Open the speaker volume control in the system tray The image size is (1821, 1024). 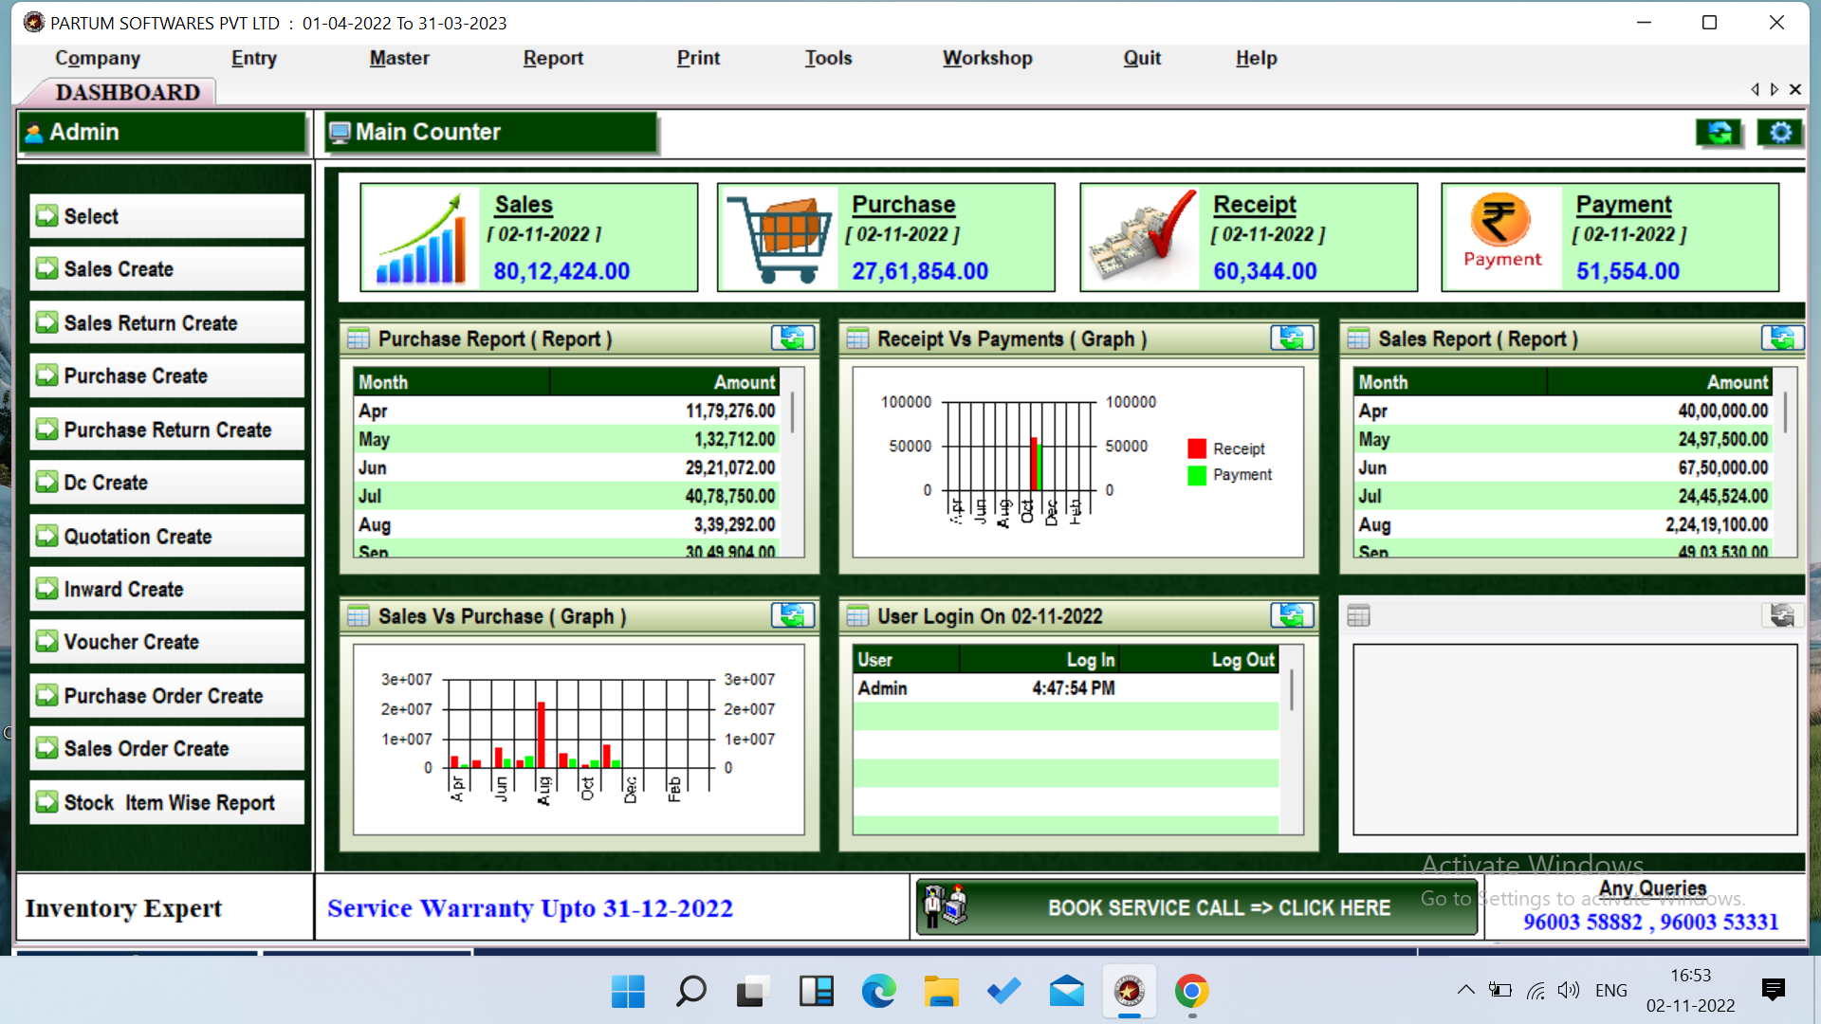point(1568,990)
